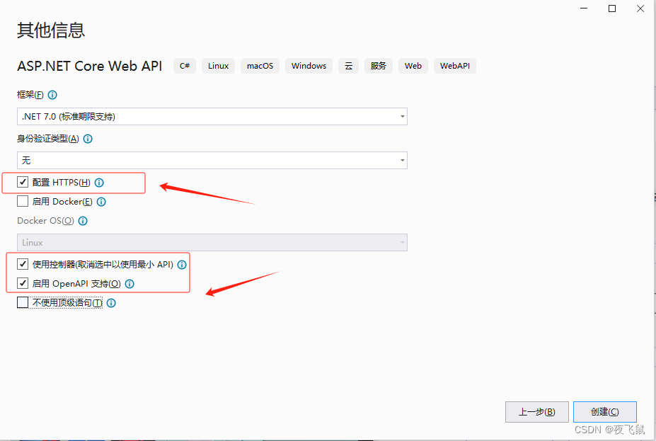Image resolution: width=656 pixels, height=441 pixels.
Task: Toggle the 启用 OpenAPI 支持(O) checkbox
Action: pos(23,283)
